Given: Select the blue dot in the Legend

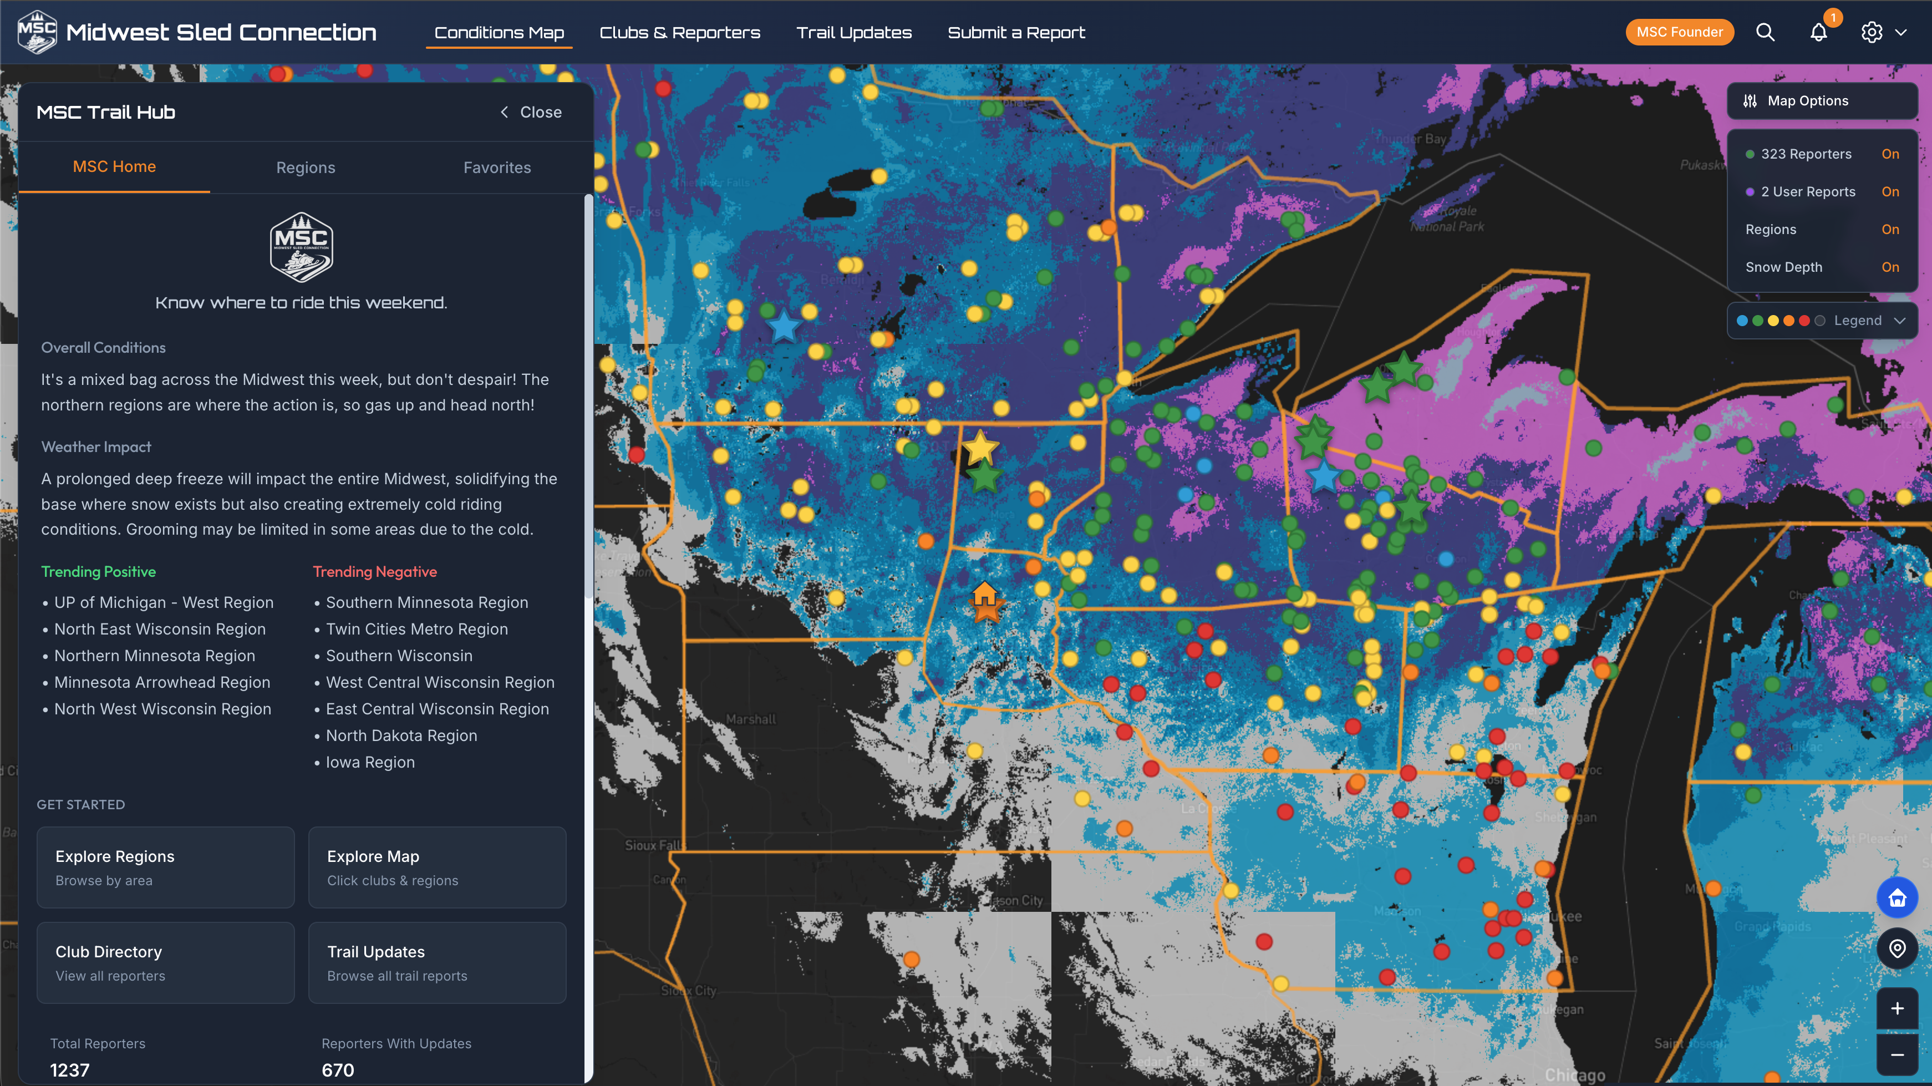Looking at the screenshot, I should click(x=1741, y=320).
